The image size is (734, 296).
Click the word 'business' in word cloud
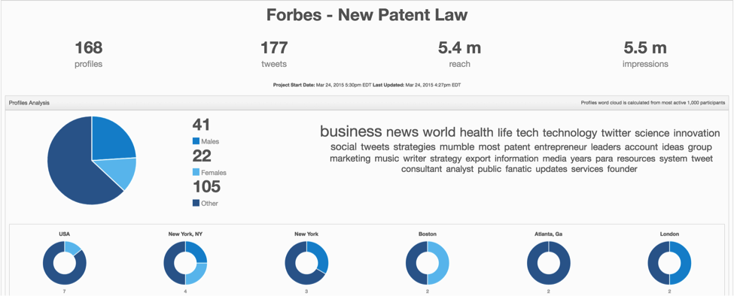[351, 131]
